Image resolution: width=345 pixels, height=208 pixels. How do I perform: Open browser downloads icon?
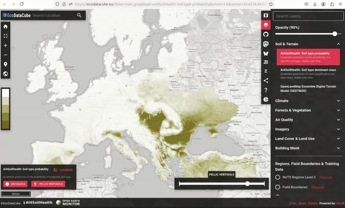click(x=315, y=4)
